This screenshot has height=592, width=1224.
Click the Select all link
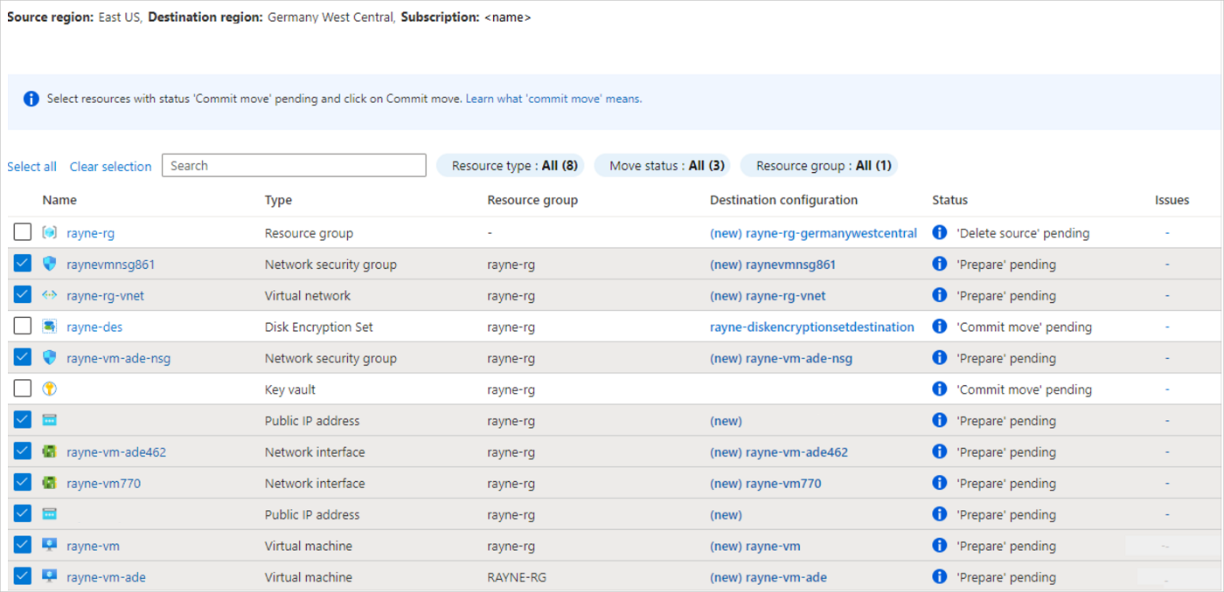tap(31, 167)
